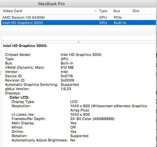
Task: Click the Rotation value Supported
Action: (x=79, y=136)
